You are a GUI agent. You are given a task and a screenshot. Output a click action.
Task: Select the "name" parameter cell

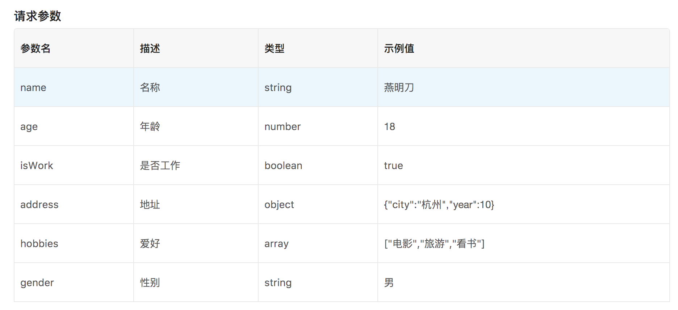[x=33, y=87]
